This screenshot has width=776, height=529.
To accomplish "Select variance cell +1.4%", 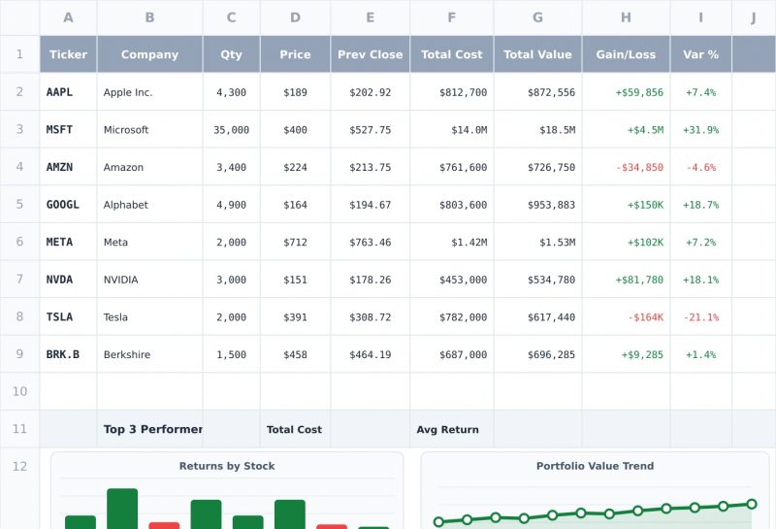I will [700, 354].
